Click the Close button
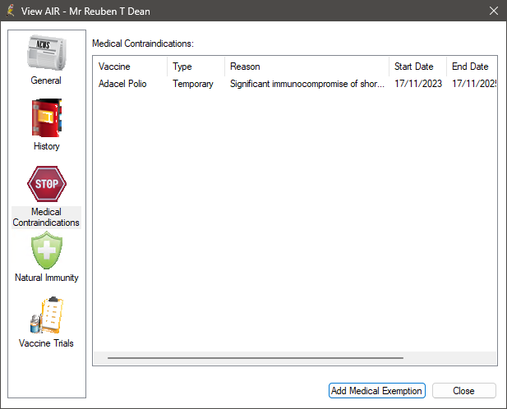The width and height of the screenshot is (507, 409). click(463, 391)
